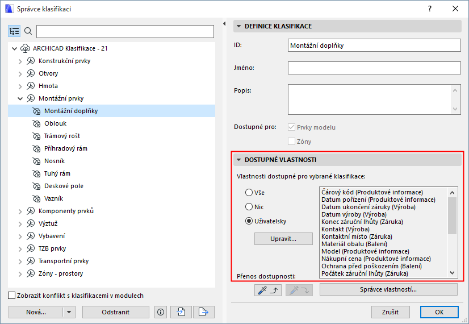Click the Jméno input field
The height and width of the screenshot is (324, 469).
pyautogui.click(x=374, y=68)
